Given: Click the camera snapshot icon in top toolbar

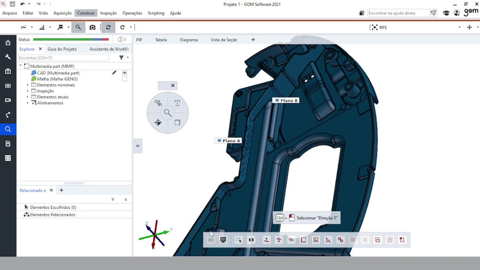Looking at the screenshot, I should [92, 27].
